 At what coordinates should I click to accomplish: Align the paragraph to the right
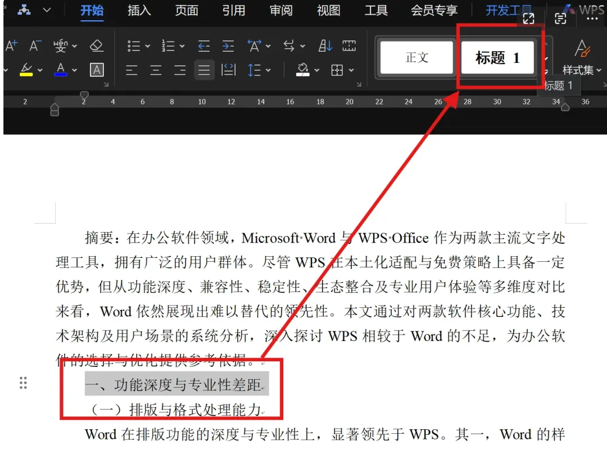180,70
